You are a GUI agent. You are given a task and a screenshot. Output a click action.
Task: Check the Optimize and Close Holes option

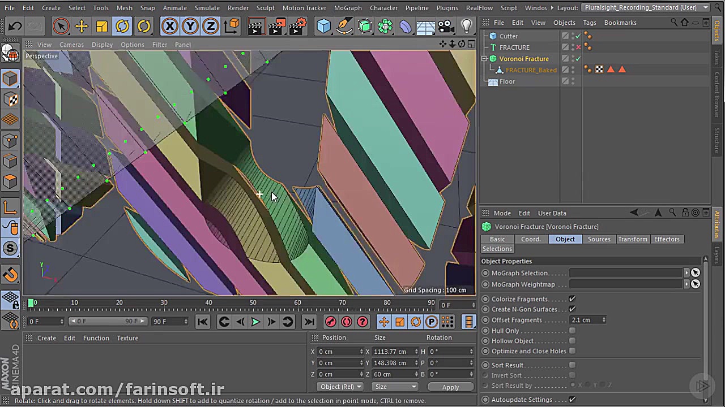572,351
